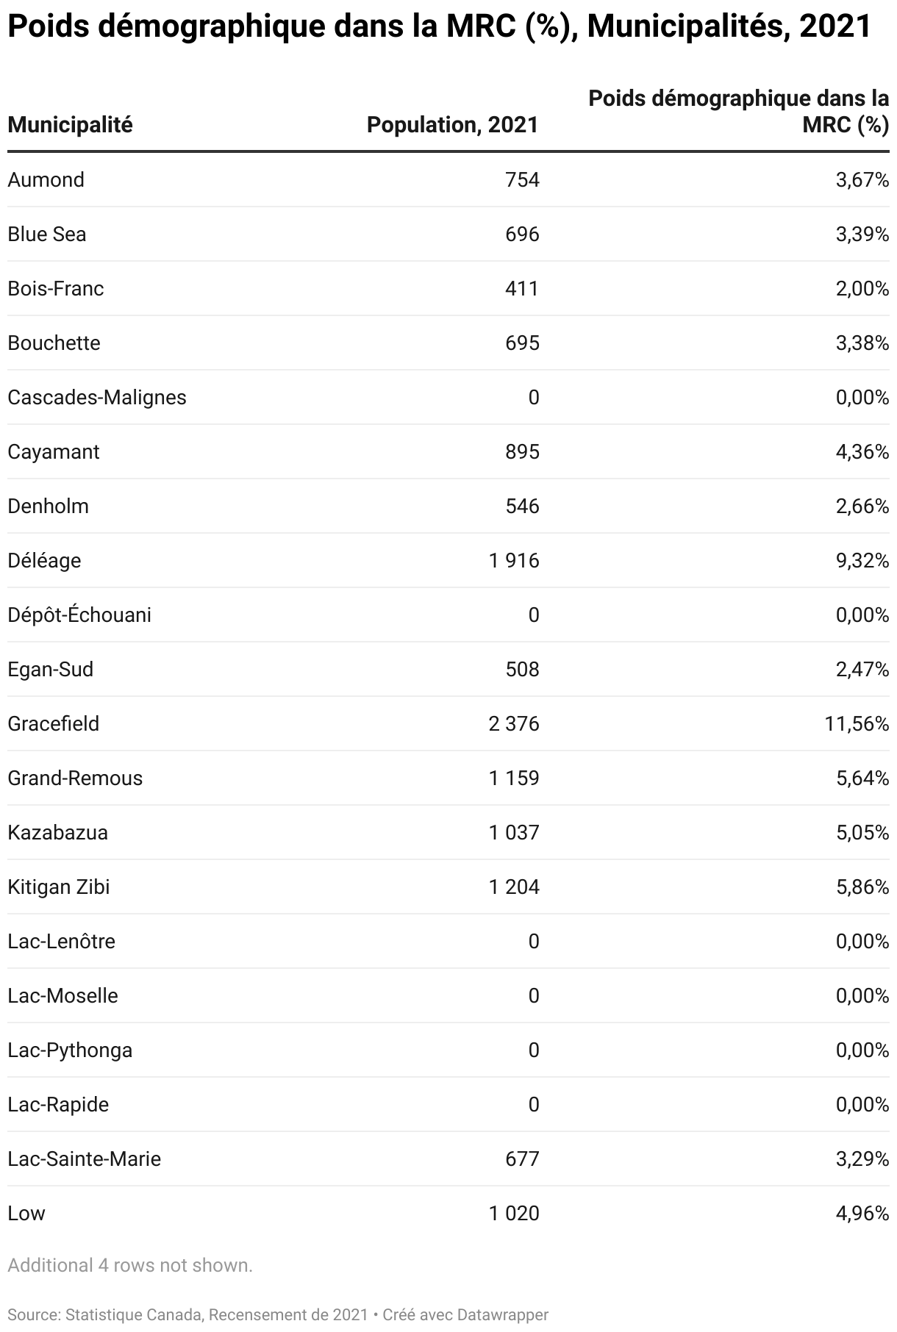Select the Grand-Remous municipality name

coord(75,778)
